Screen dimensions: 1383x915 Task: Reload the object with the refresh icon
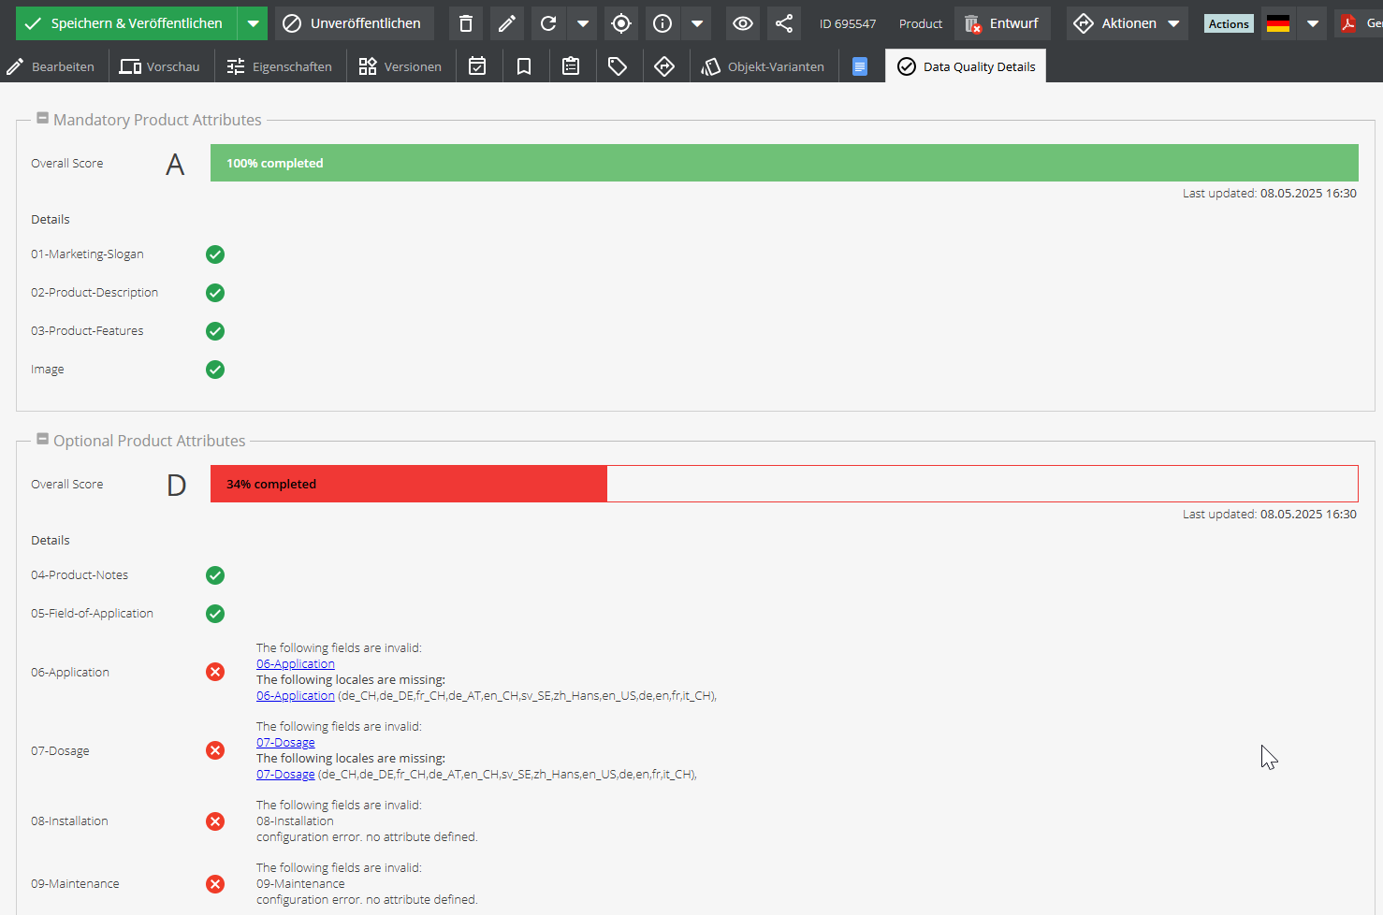tap(548, 23)
